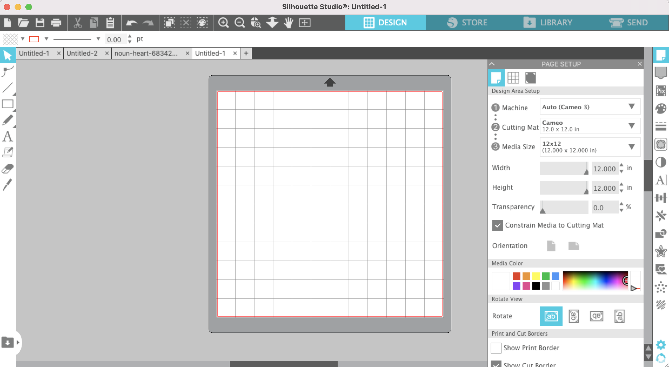The height and width of the screenshot is (367, 669).
Task: Print the design
Action: pyautogui.click(x=56, y=23)
